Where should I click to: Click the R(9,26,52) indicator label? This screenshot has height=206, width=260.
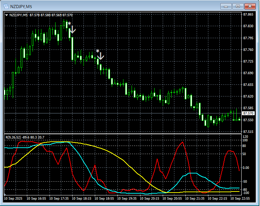point(13,137)
